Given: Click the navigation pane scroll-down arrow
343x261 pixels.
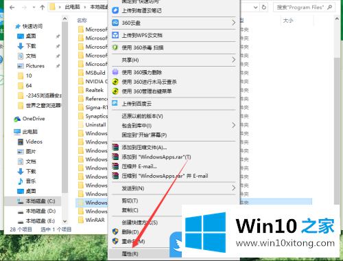Looking at the screenshot, I should click(65, 221).
